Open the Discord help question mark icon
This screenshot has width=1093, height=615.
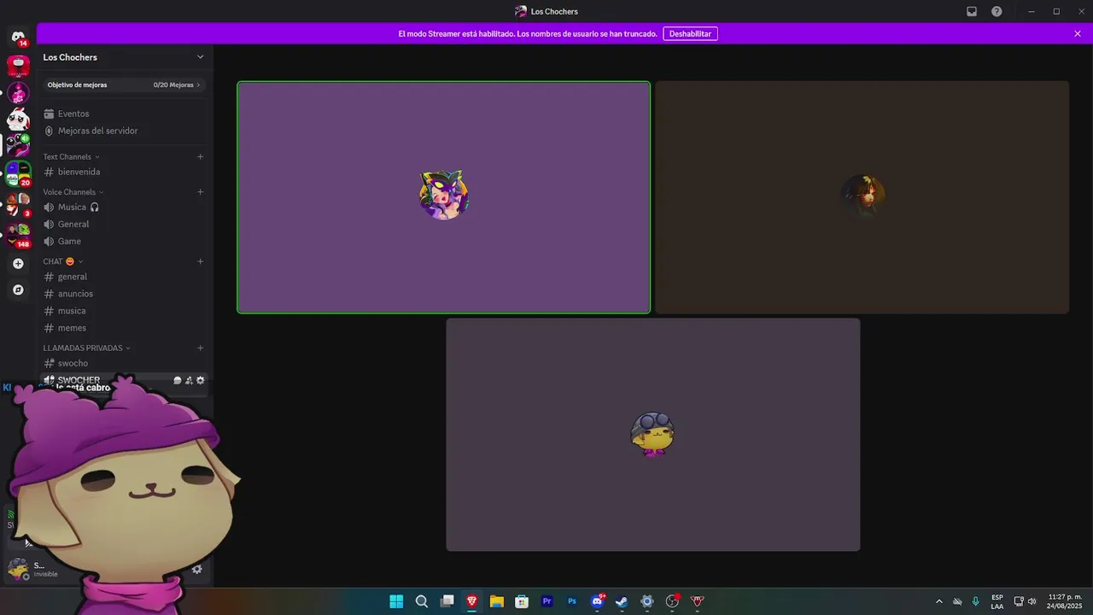(x=997, y=11)
